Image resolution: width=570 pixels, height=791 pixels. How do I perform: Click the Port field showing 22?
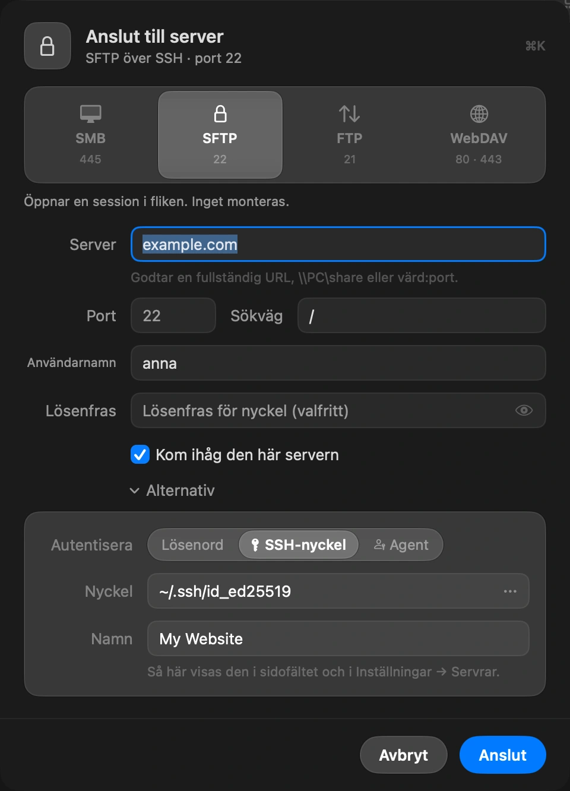[x=173, y=315]
